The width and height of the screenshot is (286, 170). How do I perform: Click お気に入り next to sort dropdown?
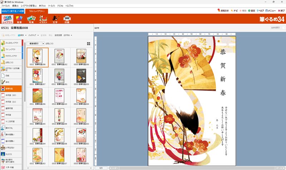click(x=49, y=44)
